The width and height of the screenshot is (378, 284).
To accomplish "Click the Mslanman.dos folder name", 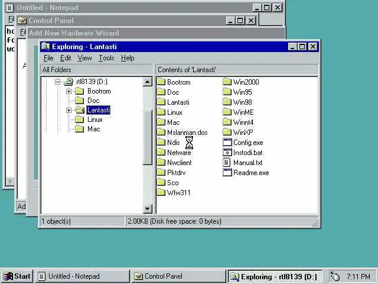I will (187, 133).
